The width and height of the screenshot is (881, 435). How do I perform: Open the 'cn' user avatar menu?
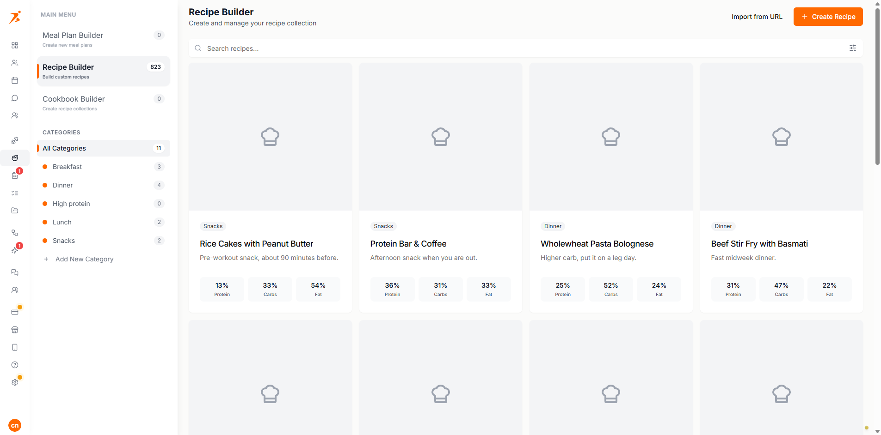click(x=15, y=425)
